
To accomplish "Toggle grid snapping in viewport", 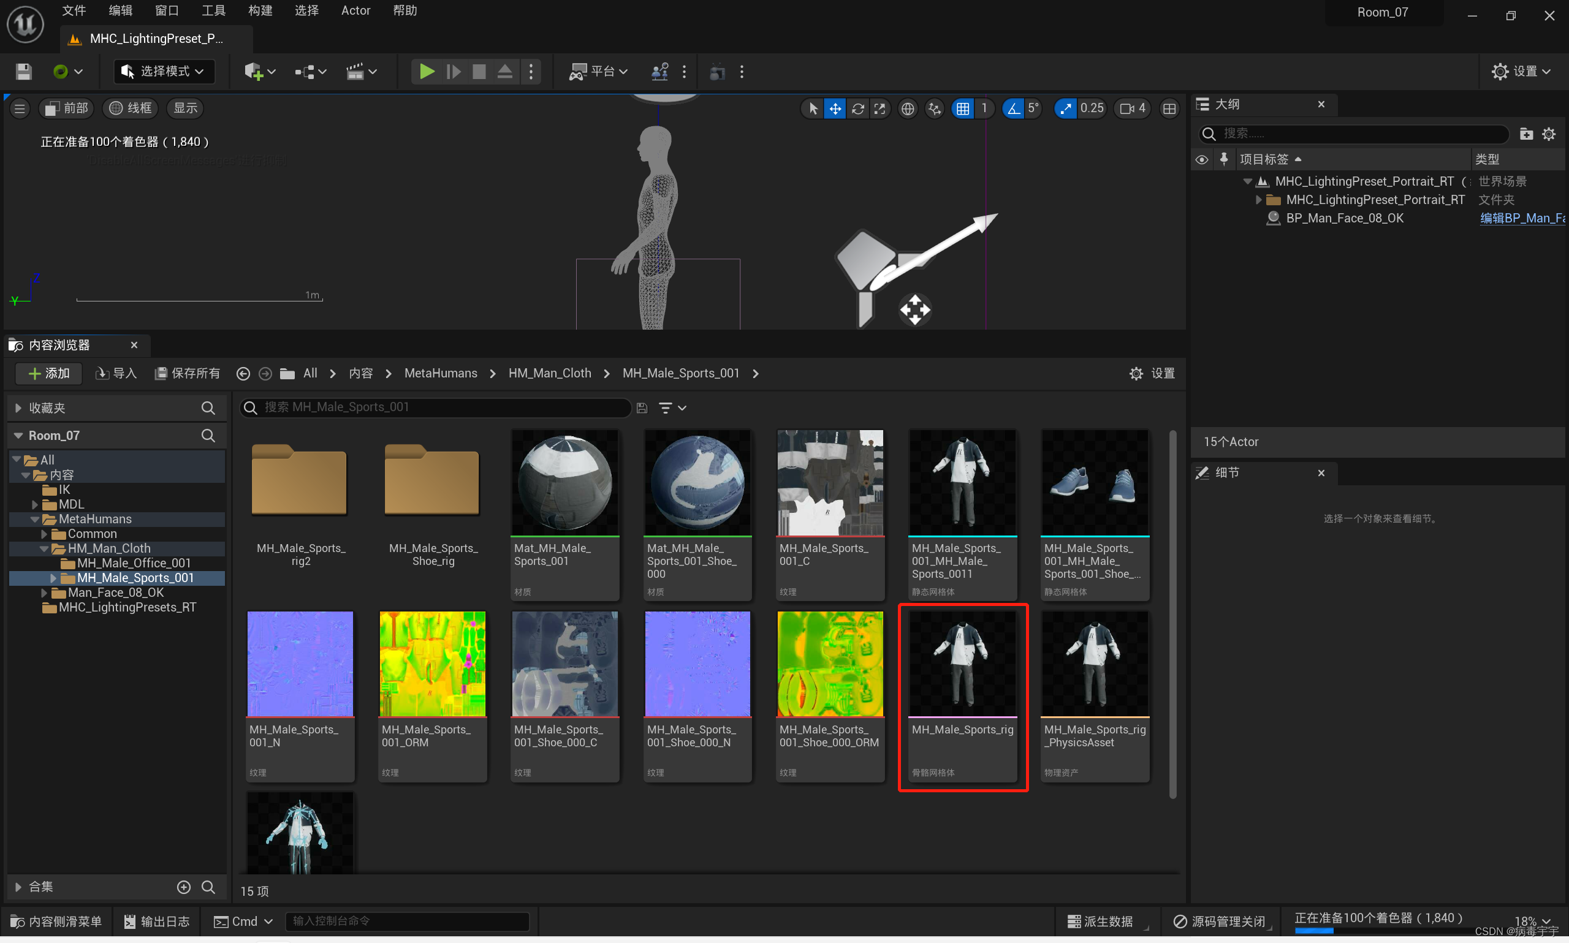I will click(x=963, y=108).
